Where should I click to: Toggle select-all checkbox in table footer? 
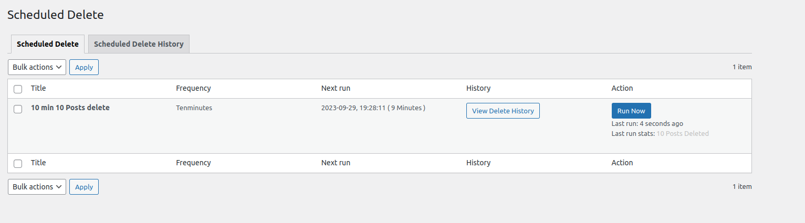18,163
